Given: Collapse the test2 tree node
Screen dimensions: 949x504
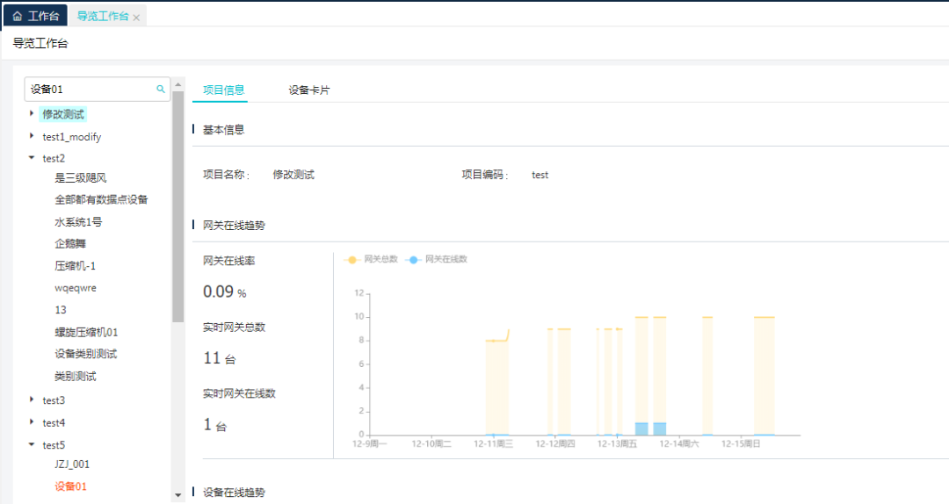Looking at the screenshot, I should tap(32, 158).
